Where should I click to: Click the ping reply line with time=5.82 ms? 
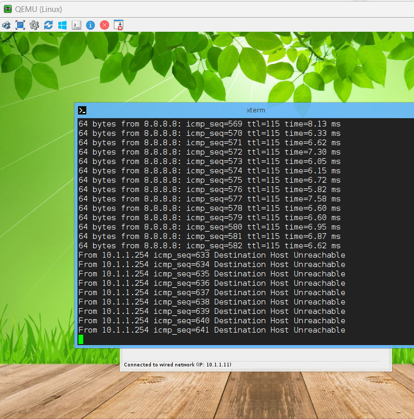click(x=210, y=189)
